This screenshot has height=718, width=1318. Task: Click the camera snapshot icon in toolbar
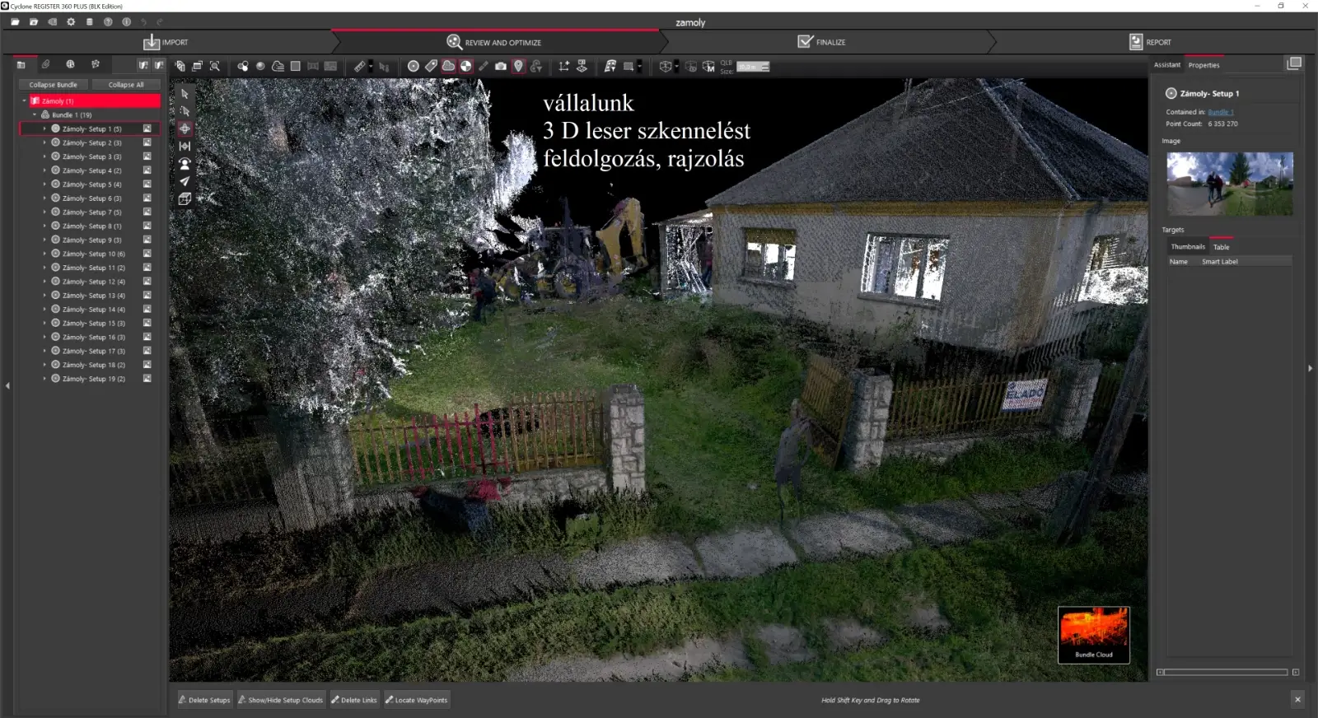[500, 67]
